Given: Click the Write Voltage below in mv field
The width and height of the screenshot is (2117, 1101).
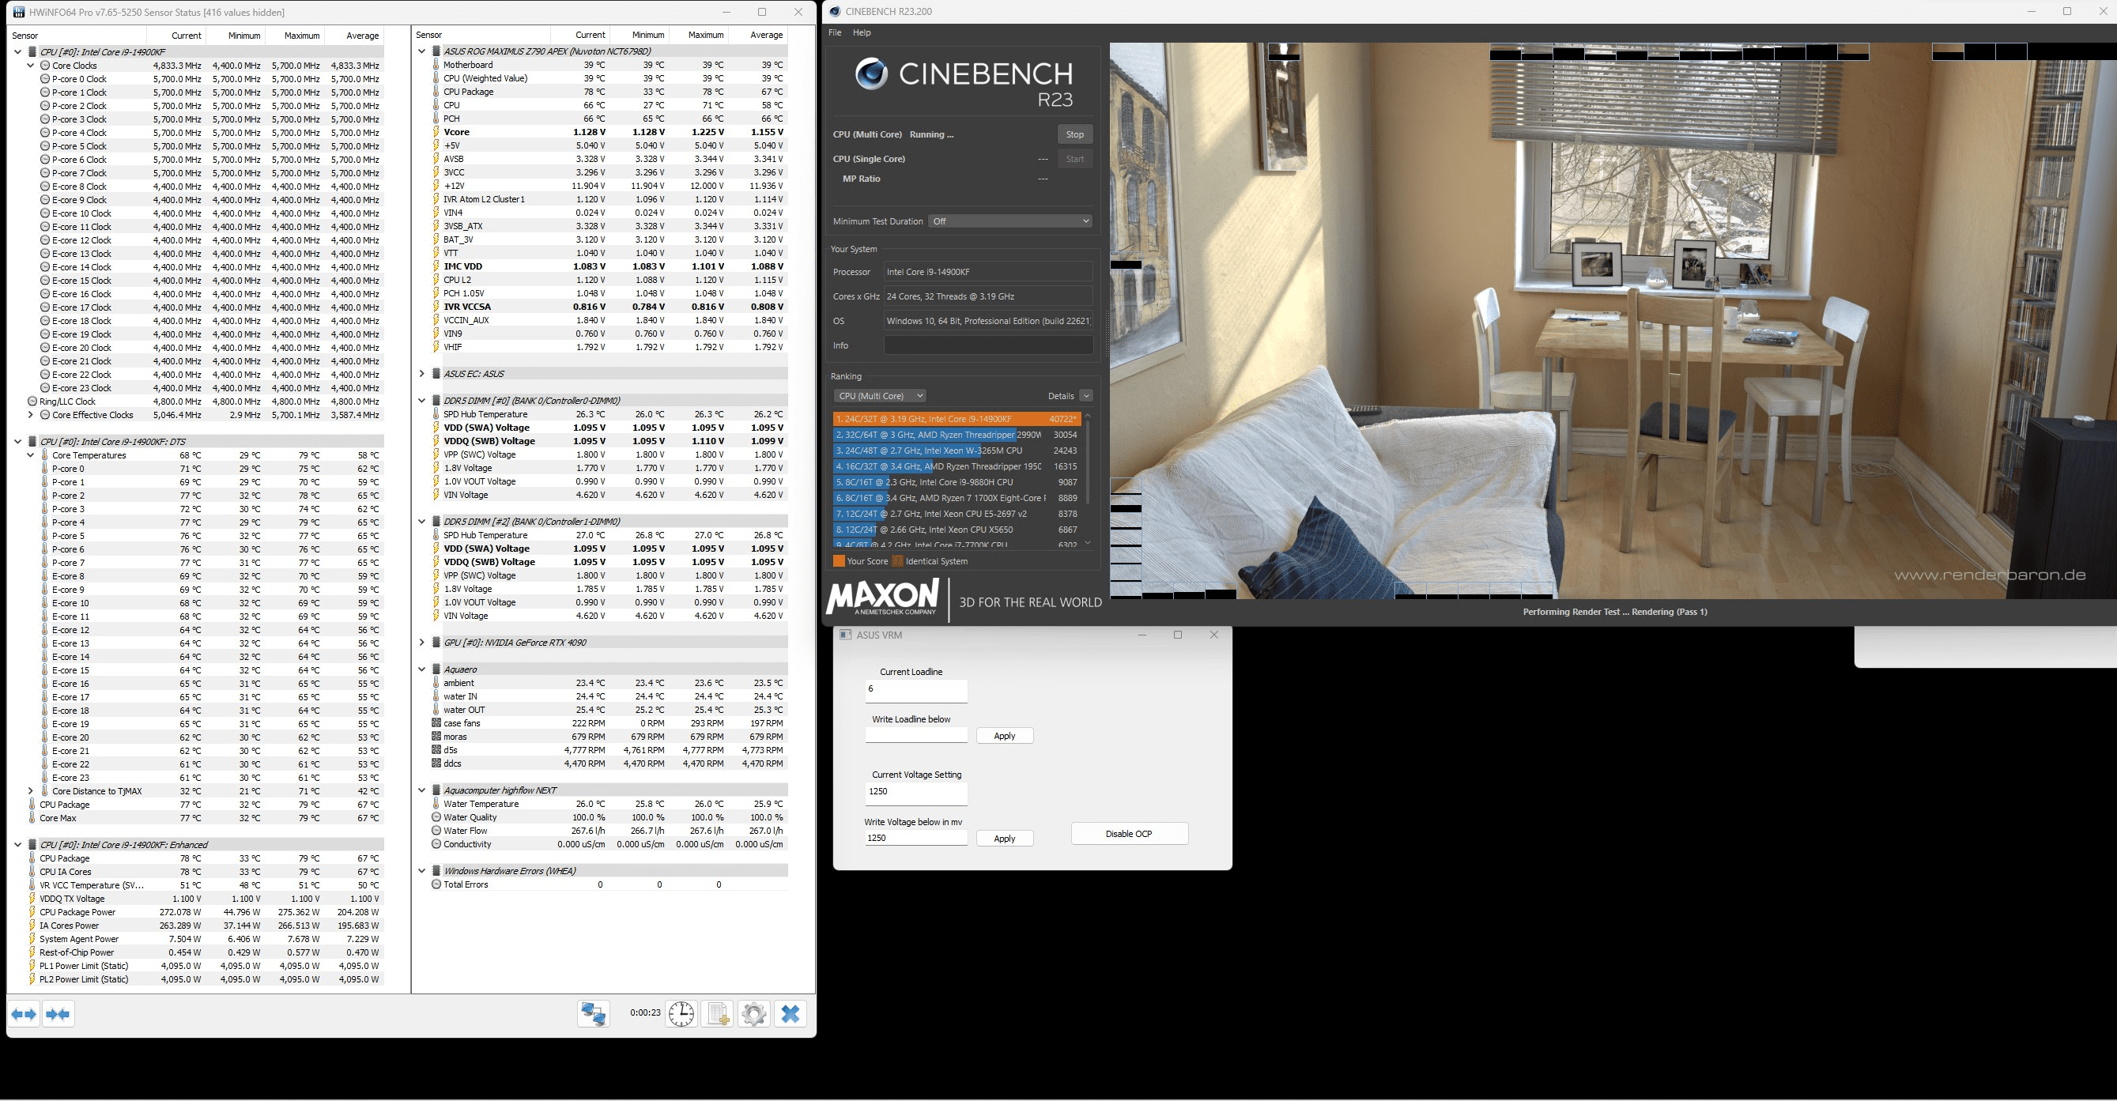Looking at the screenshot, I should point(916,838).
